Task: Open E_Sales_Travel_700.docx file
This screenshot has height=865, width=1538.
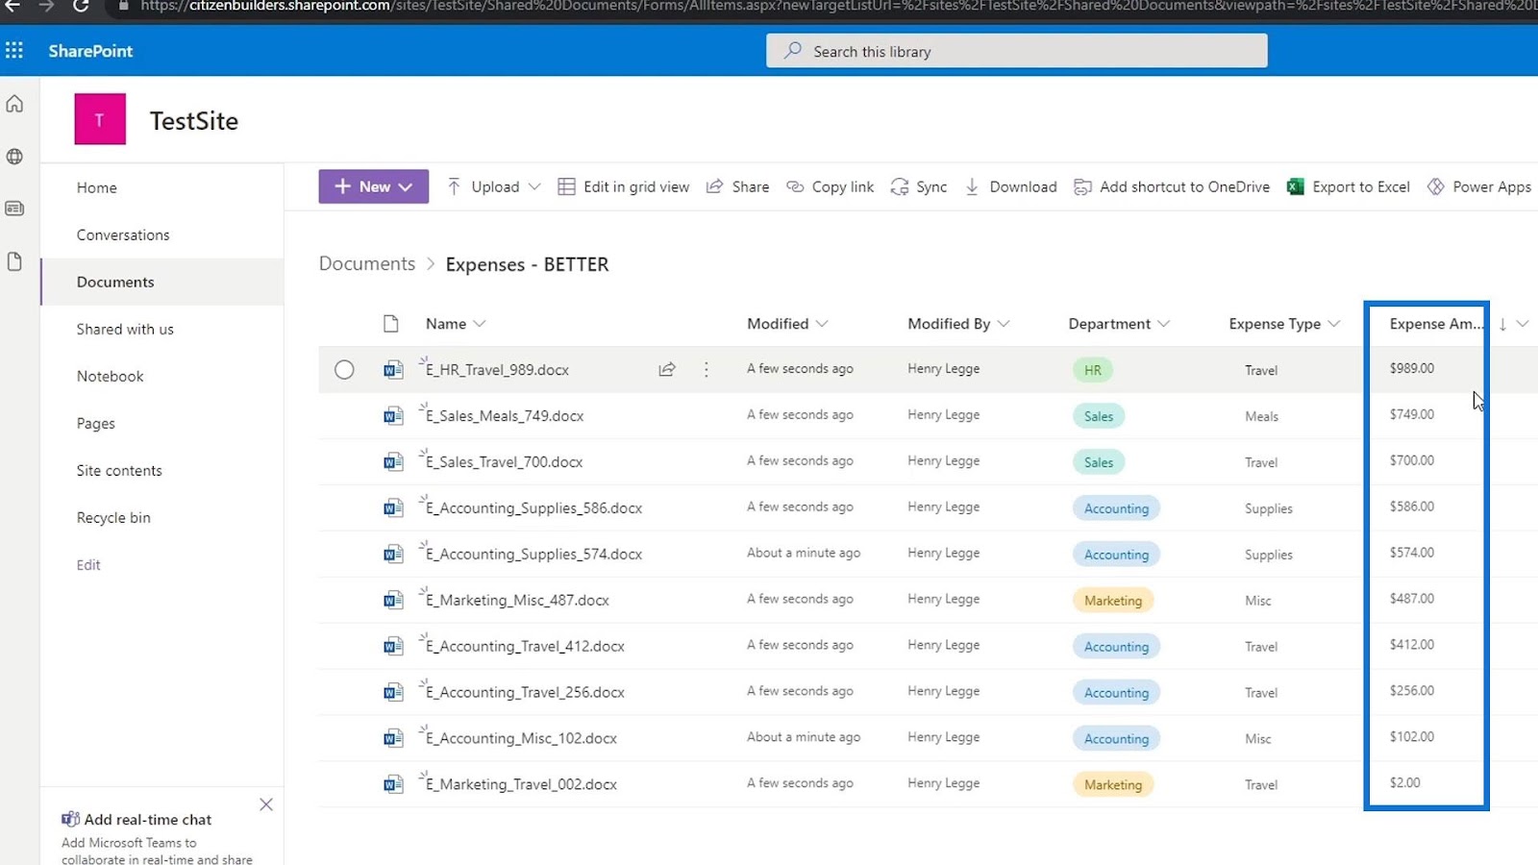Action: click(x=505, y=462)
